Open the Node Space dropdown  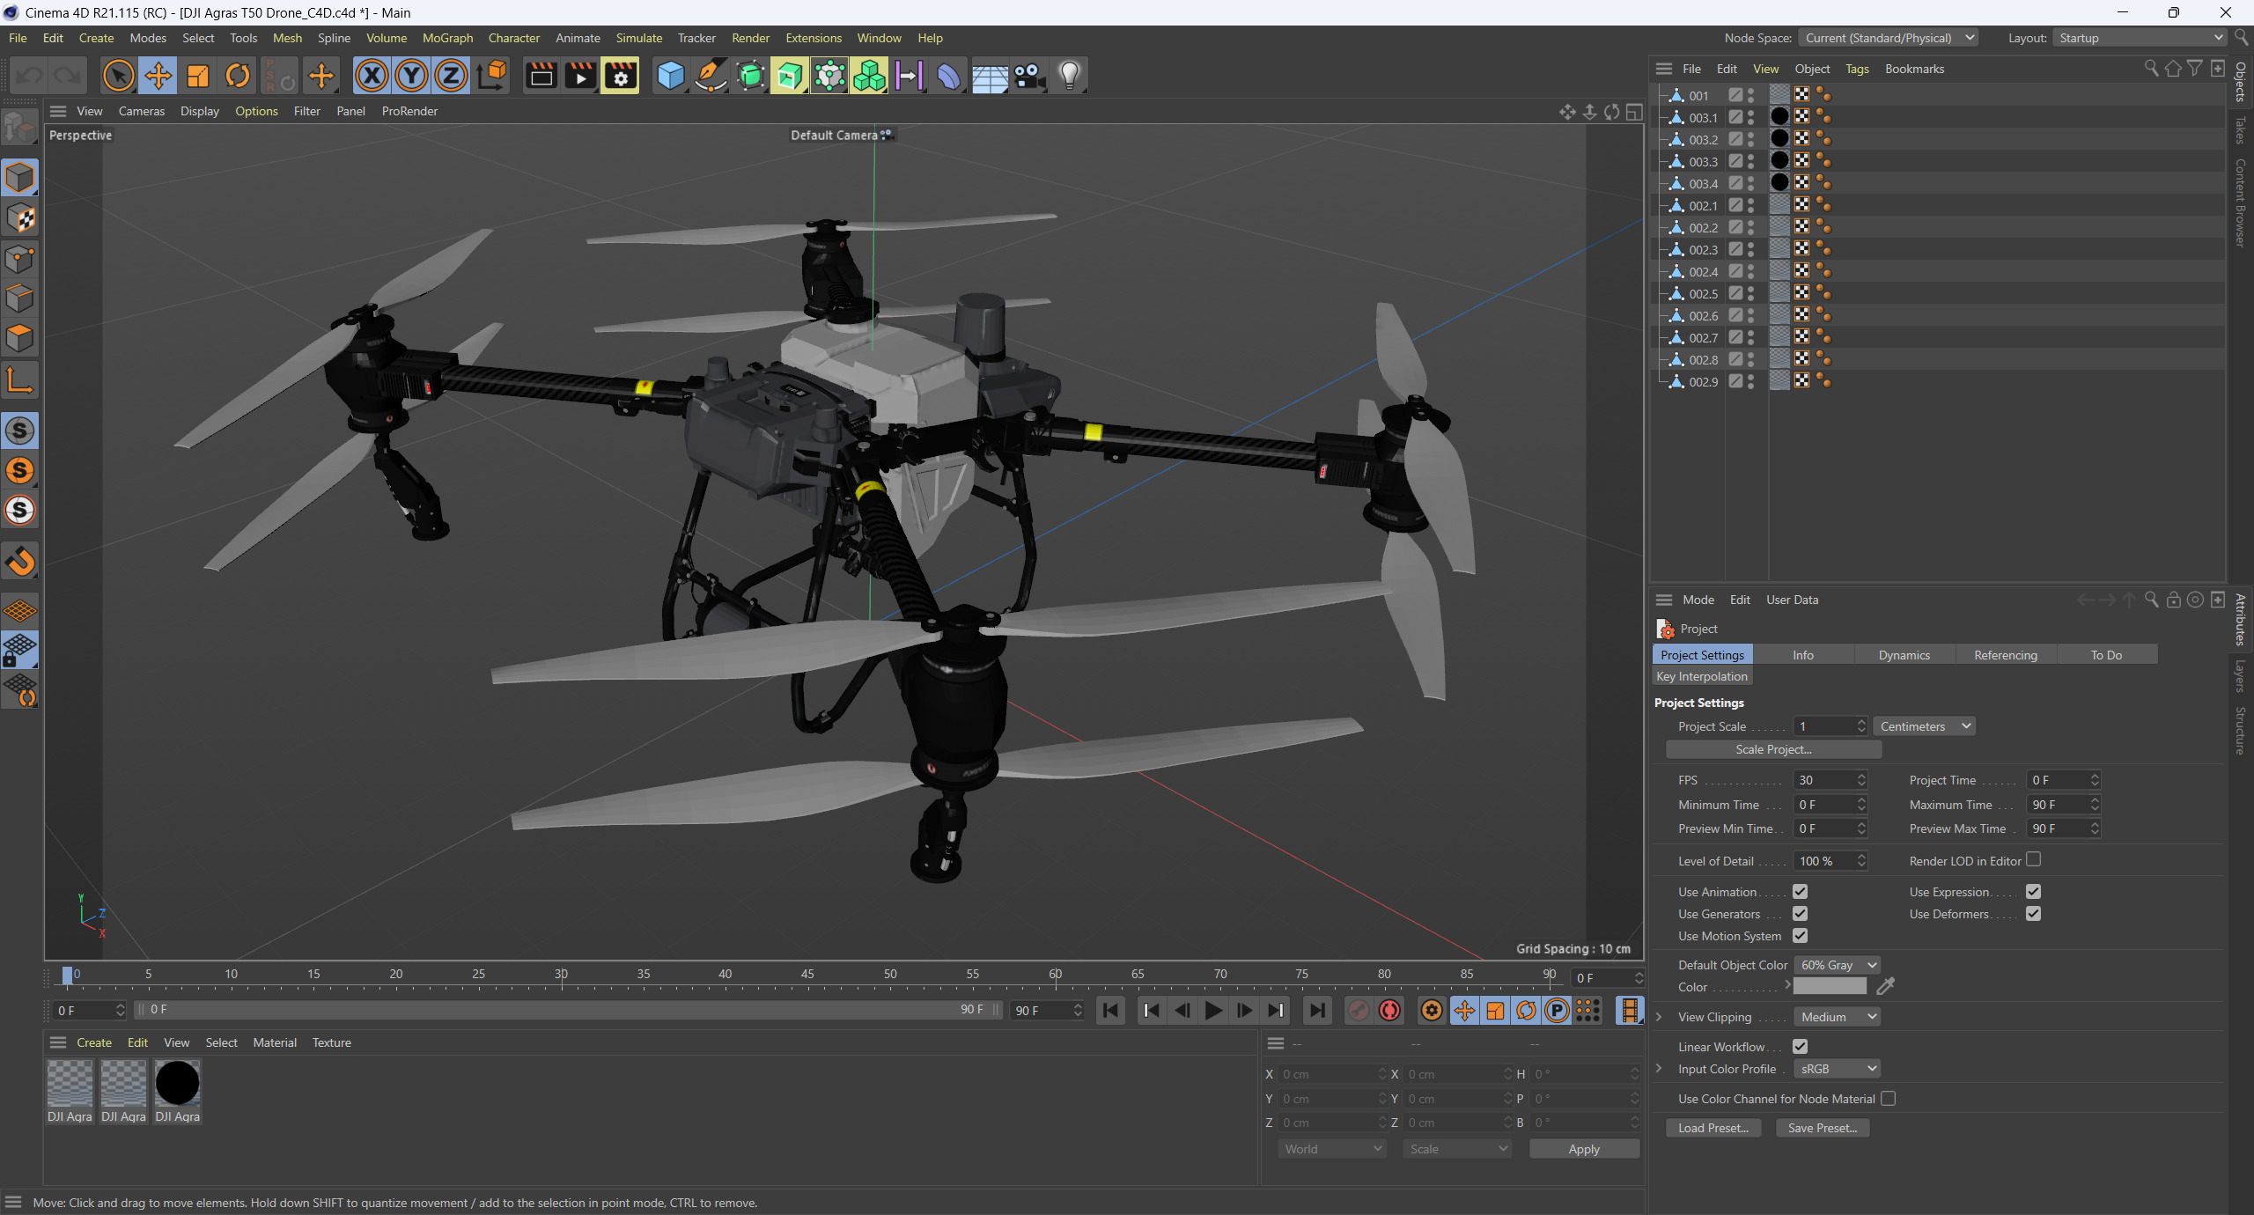click(1889, 38)
